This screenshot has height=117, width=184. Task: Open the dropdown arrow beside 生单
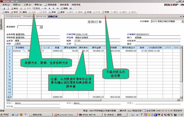point(38,12)
